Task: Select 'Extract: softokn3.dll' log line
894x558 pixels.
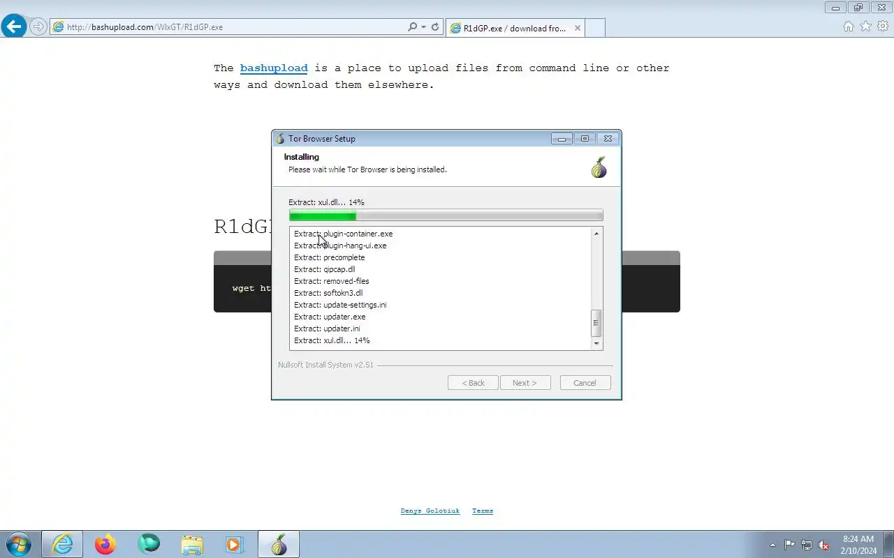Action: [328, 293]
